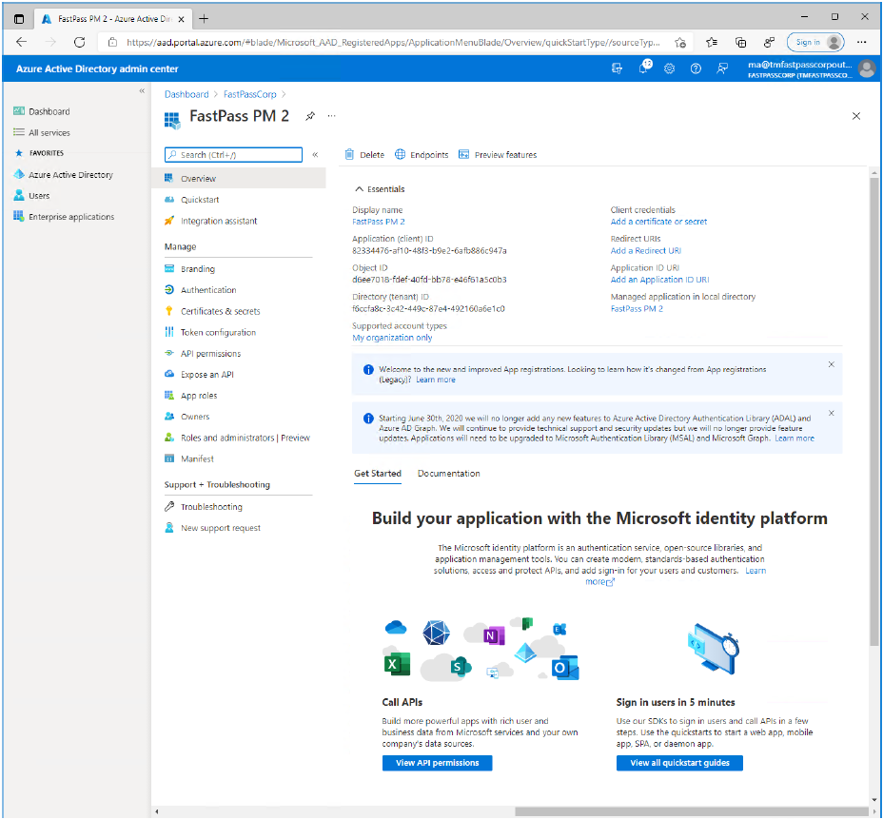Click the notifications bell icon in header
The width and height of the screenshot is (883, 819).
coord(644,68)
